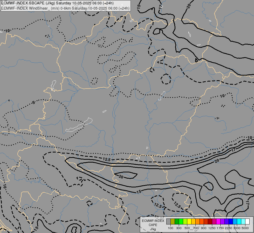Select the 700 legend tick label
Screen dimensions: 254x233
click(196, 228)
